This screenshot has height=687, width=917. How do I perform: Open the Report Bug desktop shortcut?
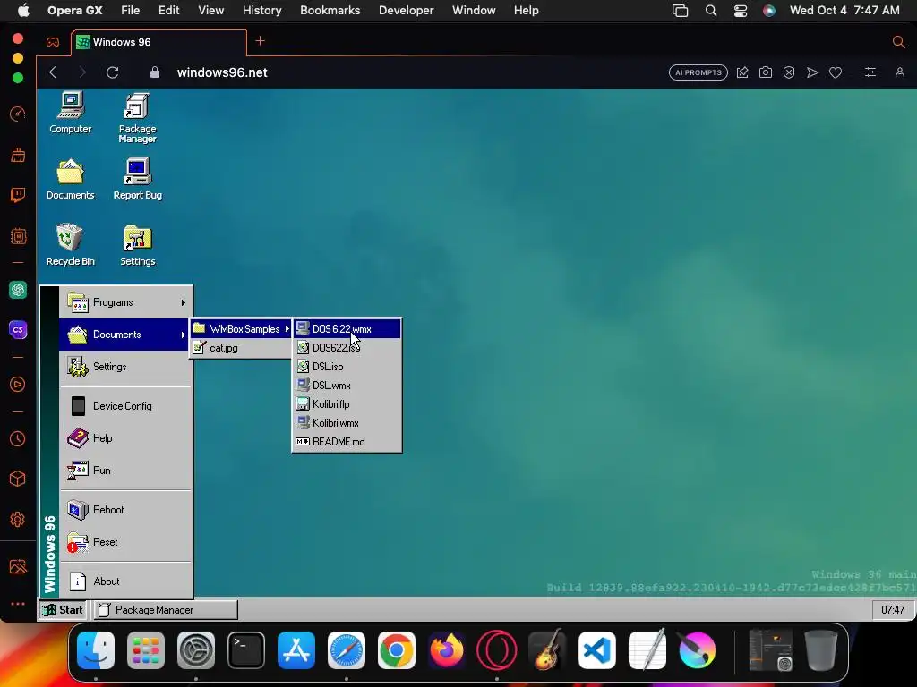(137, 179)
